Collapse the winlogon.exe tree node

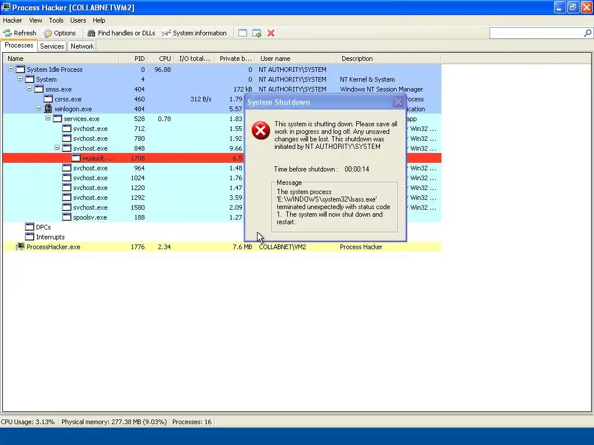pyautogui.click(x=39, y=108)
